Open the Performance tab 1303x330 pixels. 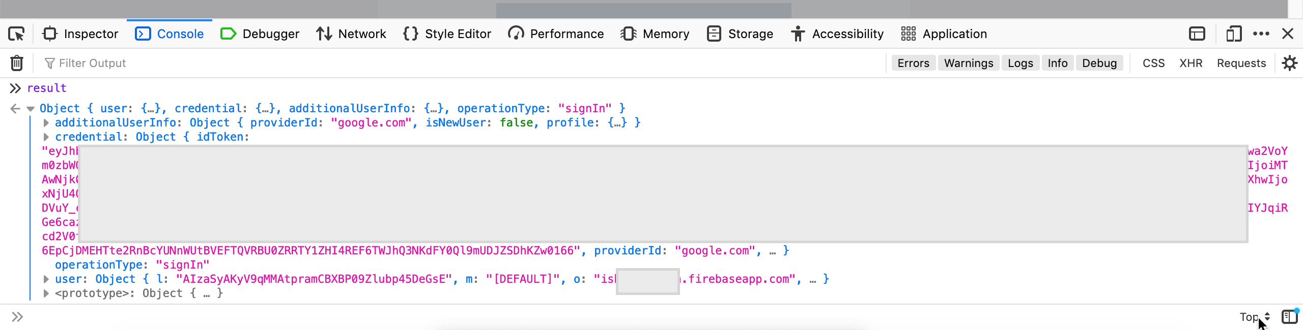tap(556, 34)
